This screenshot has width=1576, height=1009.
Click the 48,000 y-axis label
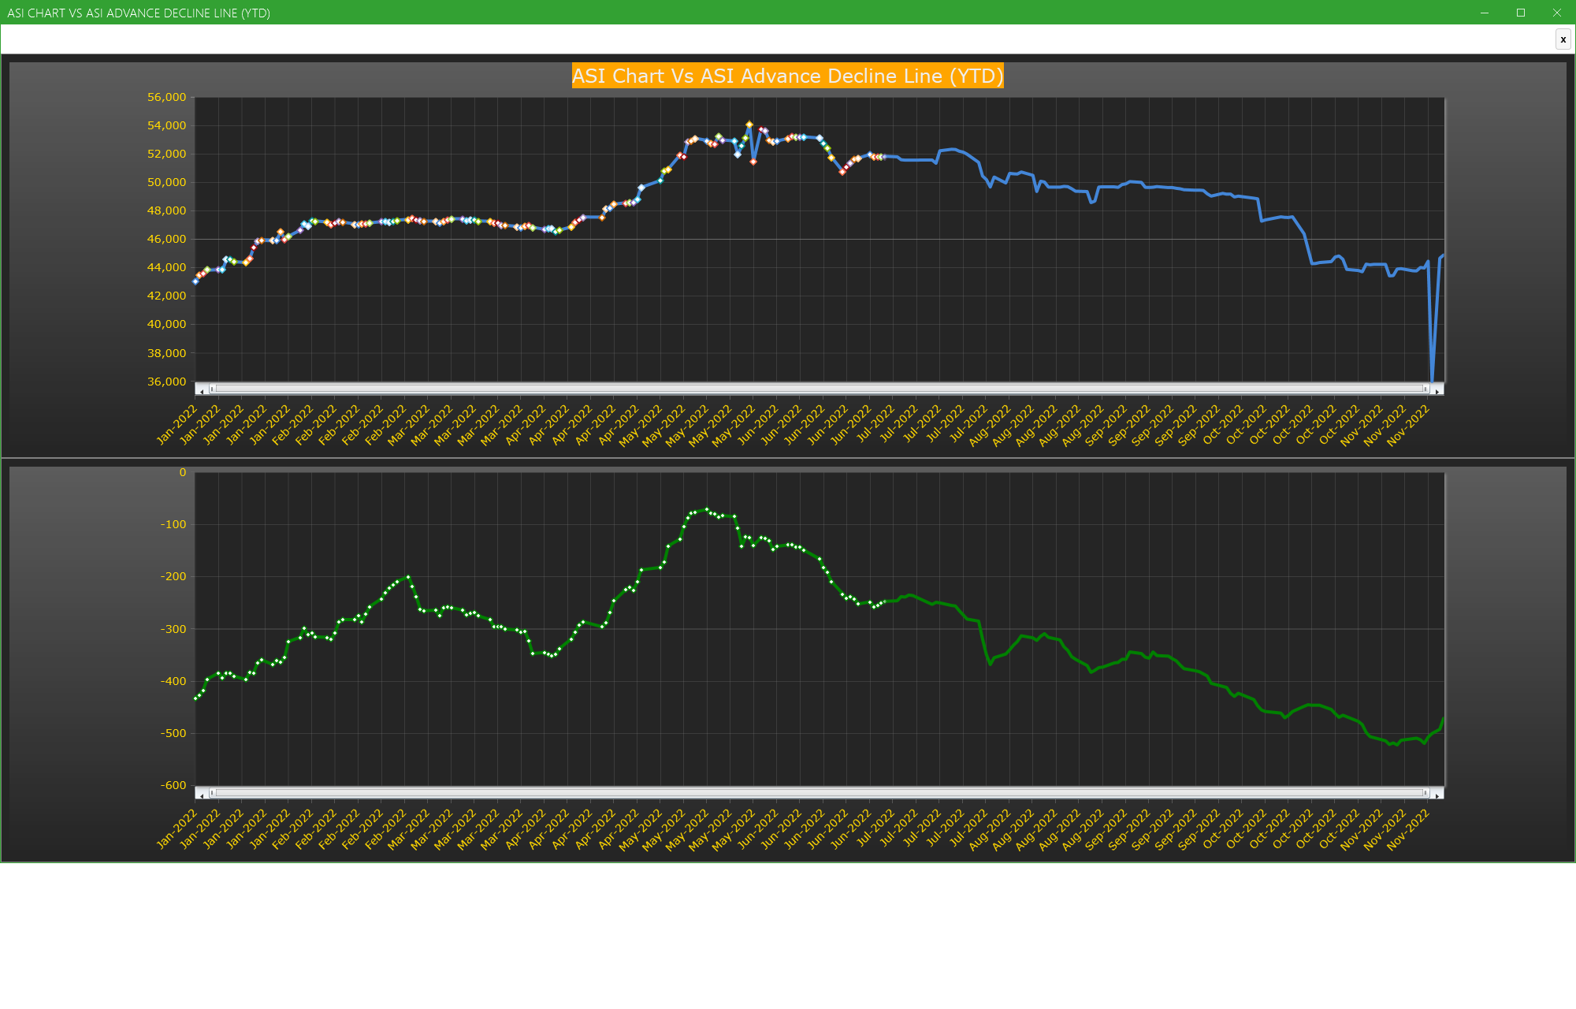tap(167, 210)
